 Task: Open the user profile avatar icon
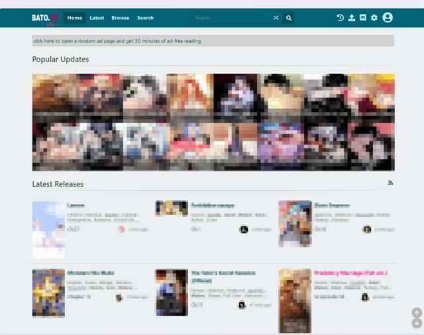click(388, 18)
